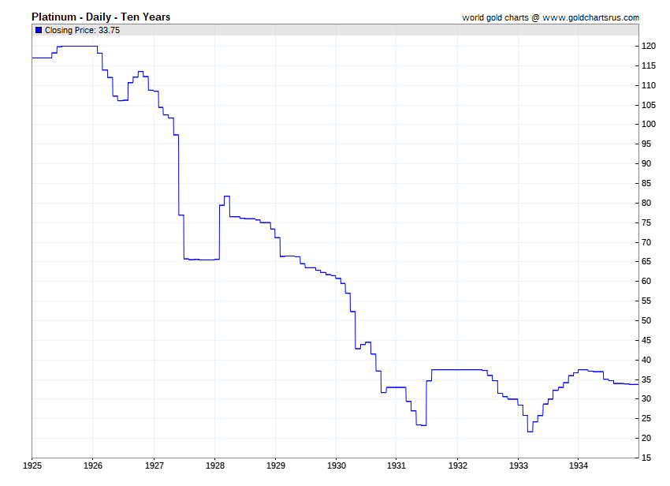
Task: Click the 1927 x-axis label
Action: 154,466
